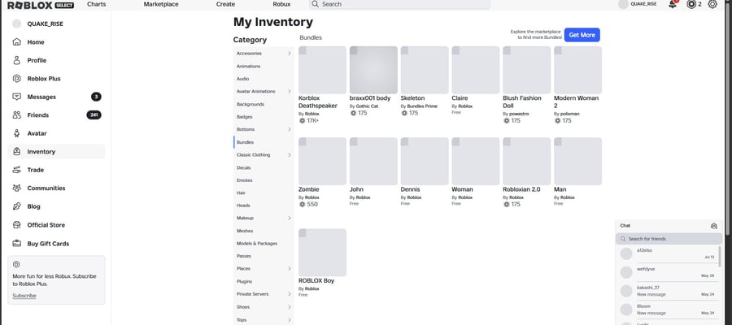Click the Search for friends field
Screen dimensions: 732x325
point(669,239)
